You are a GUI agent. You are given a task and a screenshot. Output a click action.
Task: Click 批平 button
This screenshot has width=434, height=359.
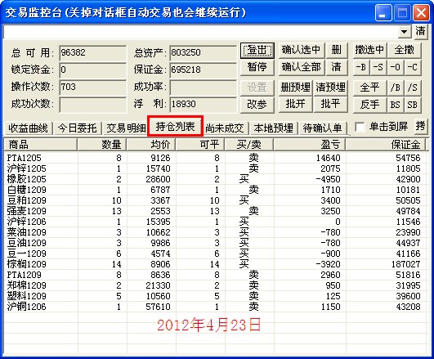[x=330, y=105]
